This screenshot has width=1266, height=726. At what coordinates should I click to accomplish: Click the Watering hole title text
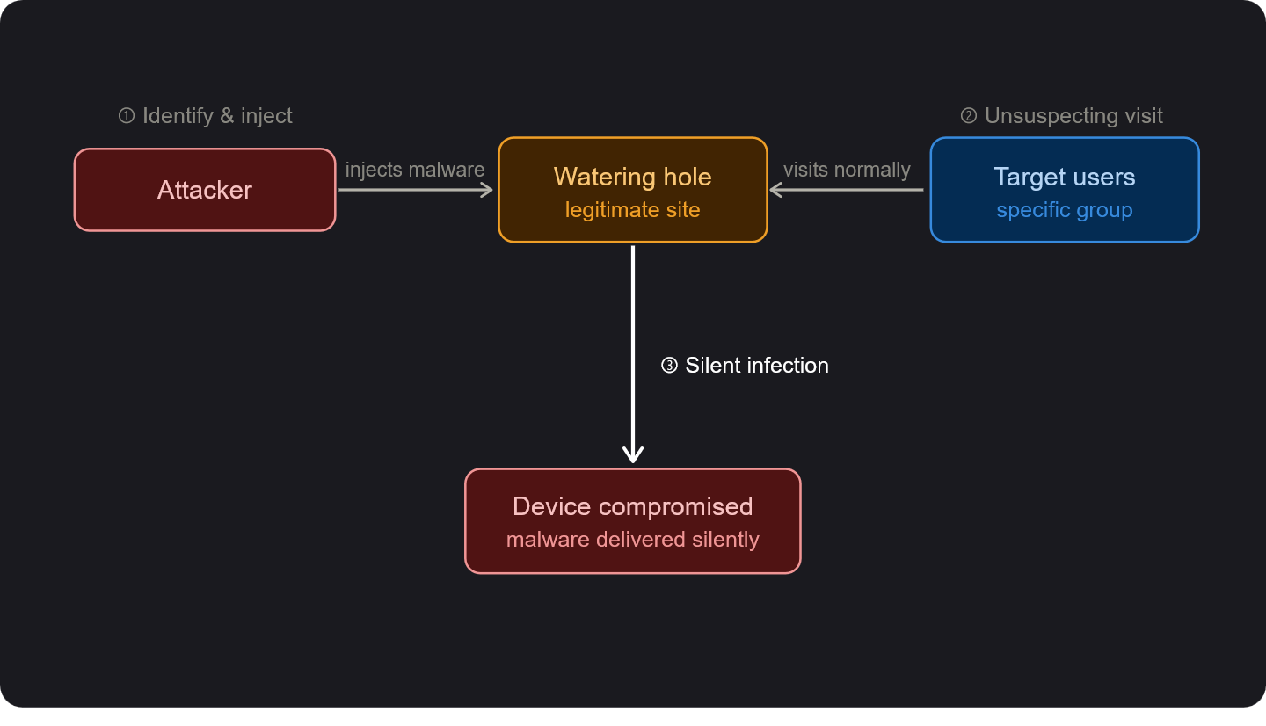[x=633, y=177]
